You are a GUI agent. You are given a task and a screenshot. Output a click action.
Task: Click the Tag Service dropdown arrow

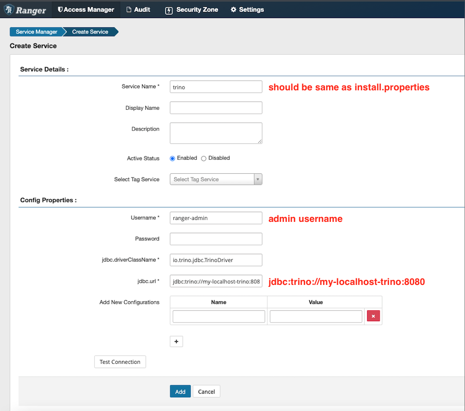point(258,179)
